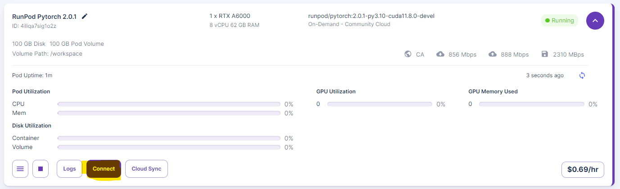Click the Connect button
Image resolution: width=620 pixels, height=189 pixels.
pyautogui.click(x=104, y=169)
